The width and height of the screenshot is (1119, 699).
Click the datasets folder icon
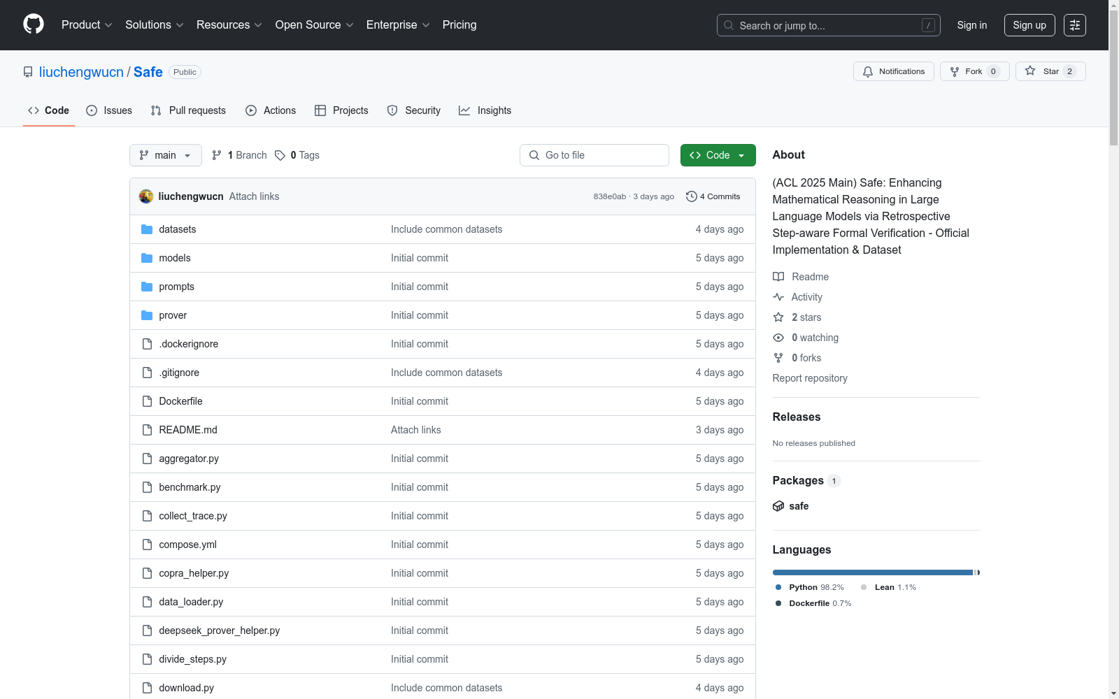point(147,229)
